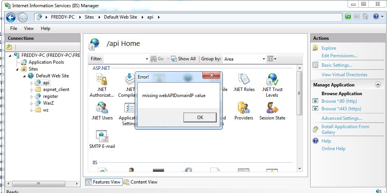
Task: Click the Show All filter icon
Action: click(x=183, y=59)
